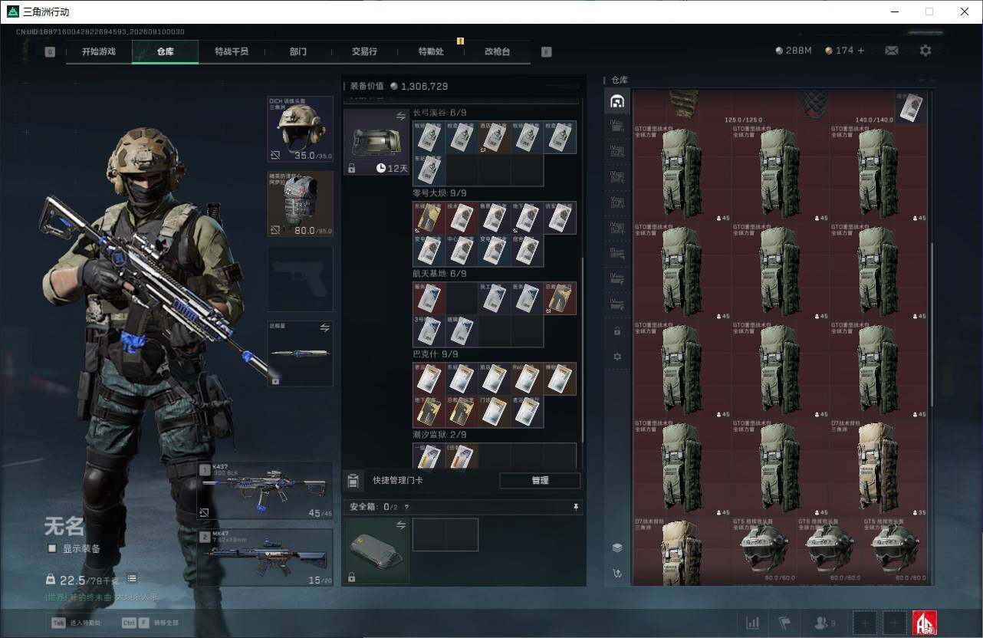
Task: Switch to the 仓库 tab
Action: (165, 52)
